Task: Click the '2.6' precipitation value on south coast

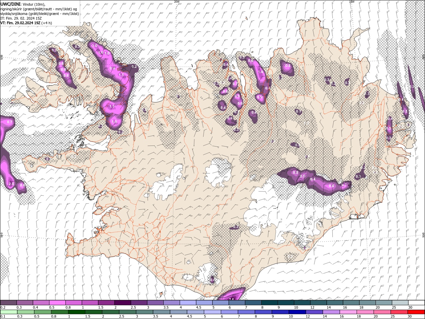Action: (232, 299)
